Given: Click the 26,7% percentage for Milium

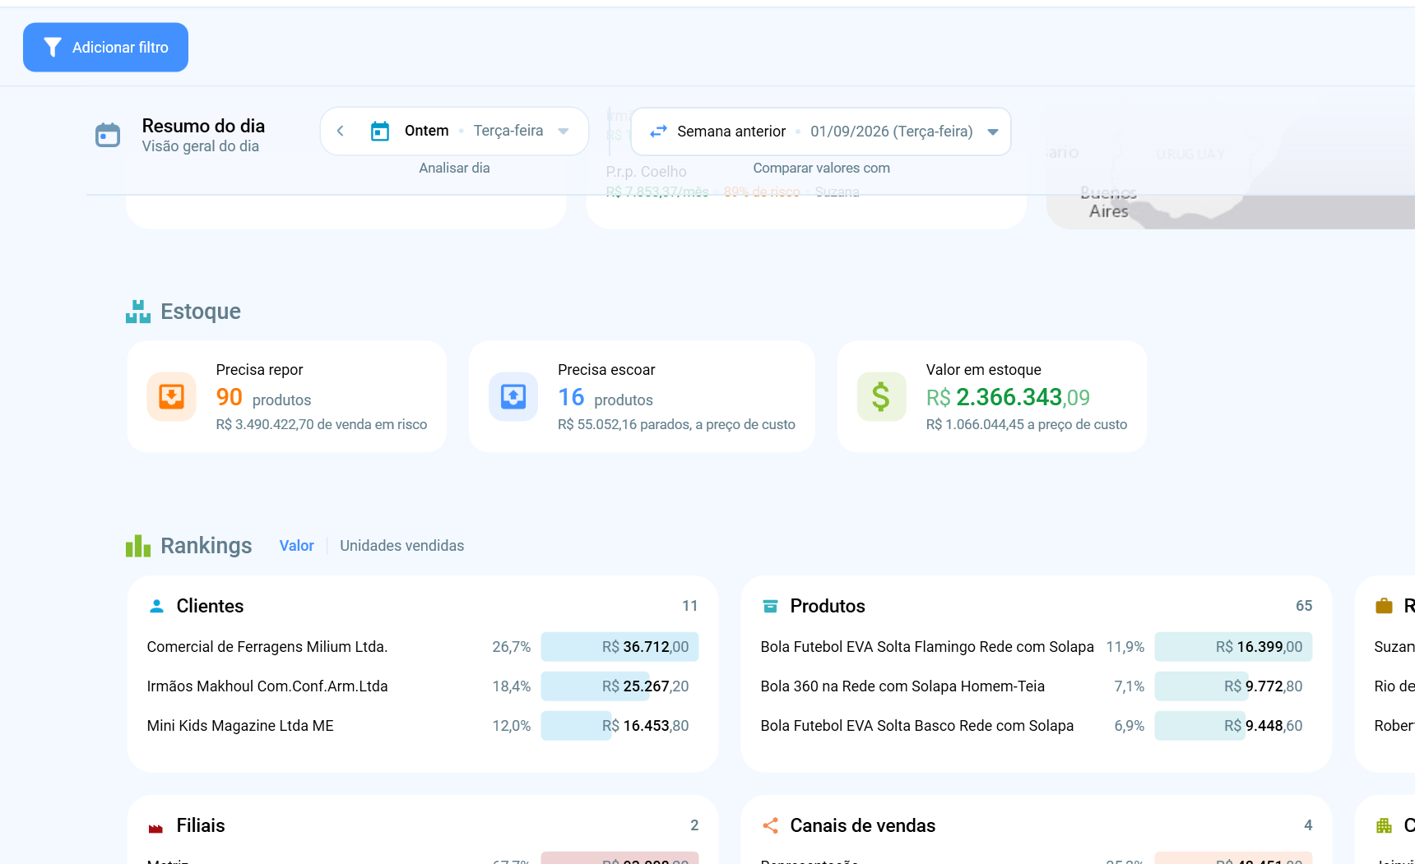Looking at the screenshot, I should [x=511, y=647].
